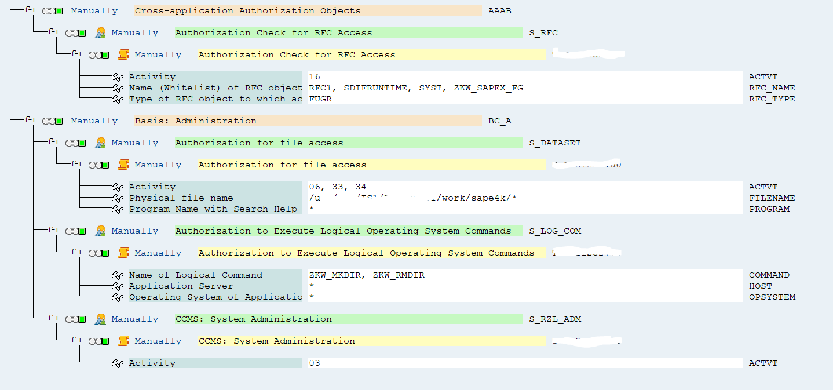This screenshot has width=833, height=390.
Task: Click the glasses icon next to Physical file name
Action: (x=118, y=198)
